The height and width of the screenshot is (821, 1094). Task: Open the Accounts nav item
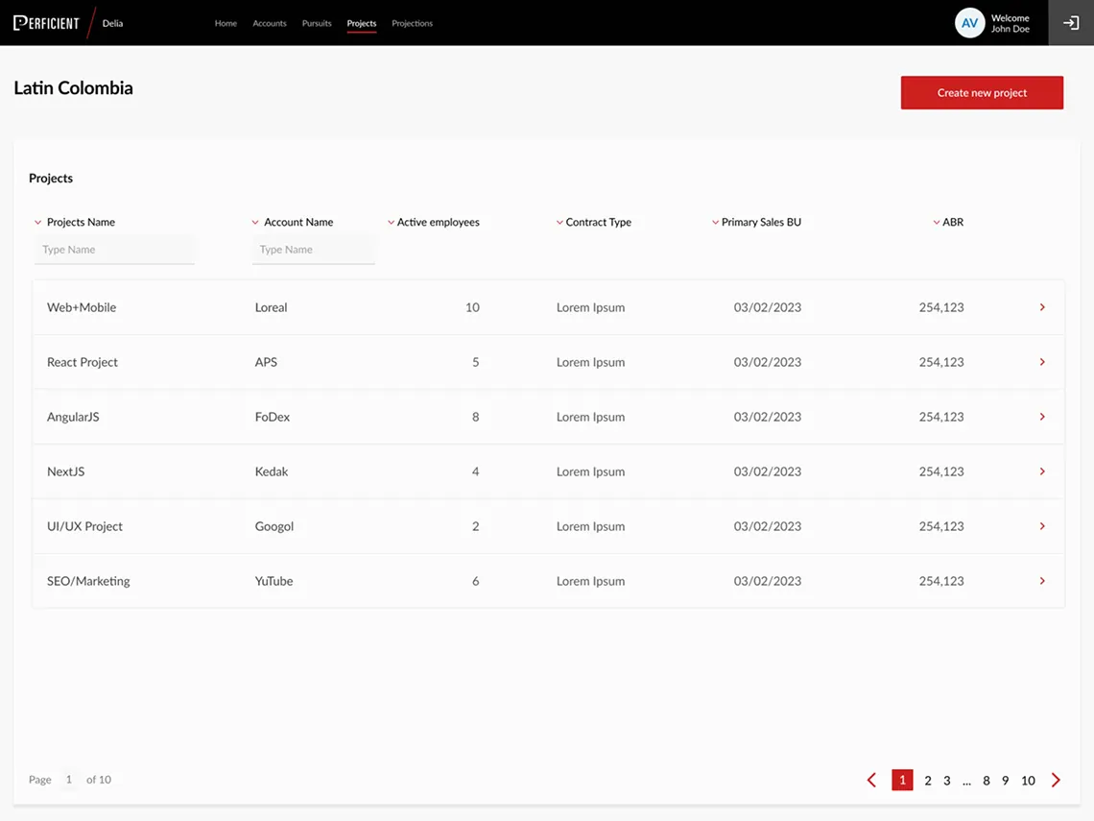click(270, 23)
